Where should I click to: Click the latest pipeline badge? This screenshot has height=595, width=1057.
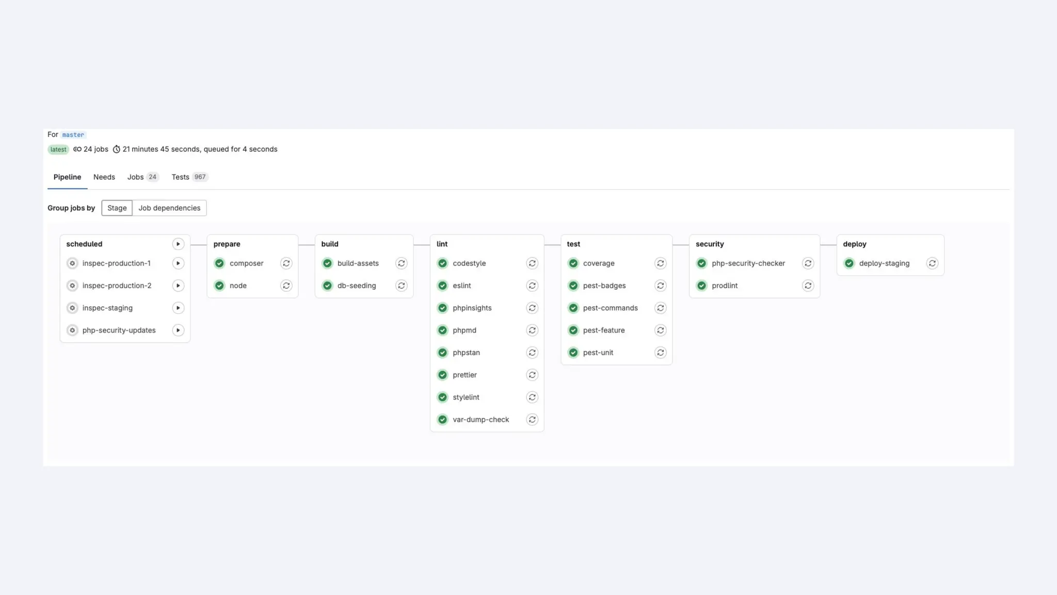(x=58, y=150)
